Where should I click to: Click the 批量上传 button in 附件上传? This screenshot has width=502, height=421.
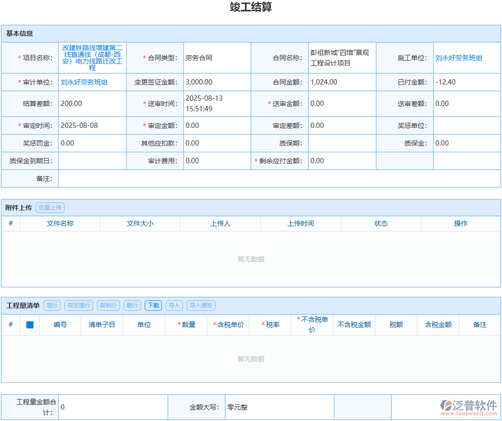[50, 207]
